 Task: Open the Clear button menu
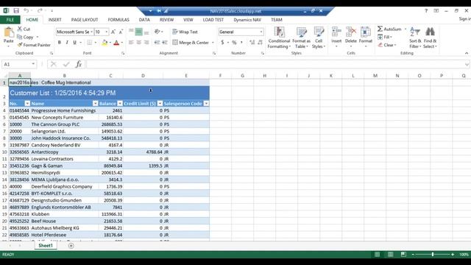[387, 45]
